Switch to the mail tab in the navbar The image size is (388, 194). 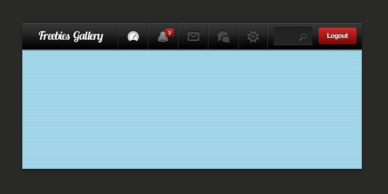pyautogui.click(x=193, y=37)
